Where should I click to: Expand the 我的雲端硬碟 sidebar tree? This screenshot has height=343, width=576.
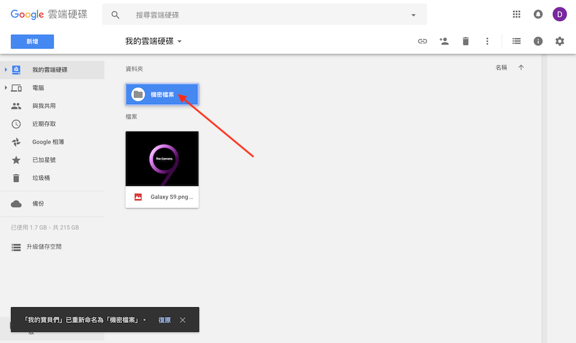click(6, 69)
